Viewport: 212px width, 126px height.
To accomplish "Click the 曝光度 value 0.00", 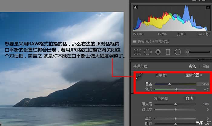I will pyautogui.click(x=206, y=104).
